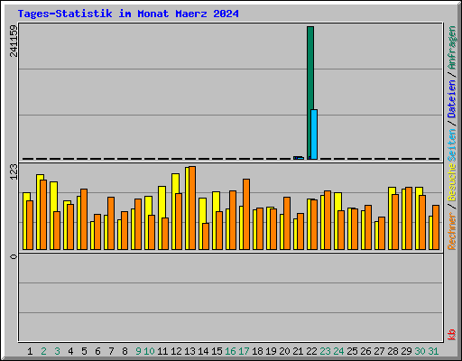
Task: Click day label 18 on the x-axis
Action: tap(257, 351)
